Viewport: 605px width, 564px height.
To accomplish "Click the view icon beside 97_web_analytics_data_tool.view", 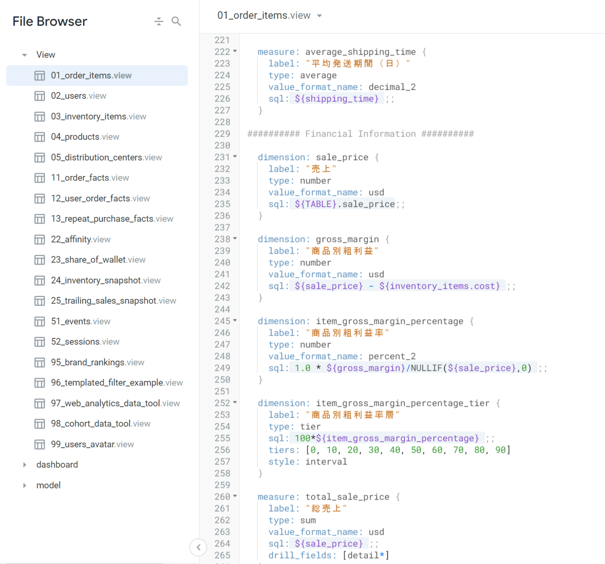I will [40, 404].
